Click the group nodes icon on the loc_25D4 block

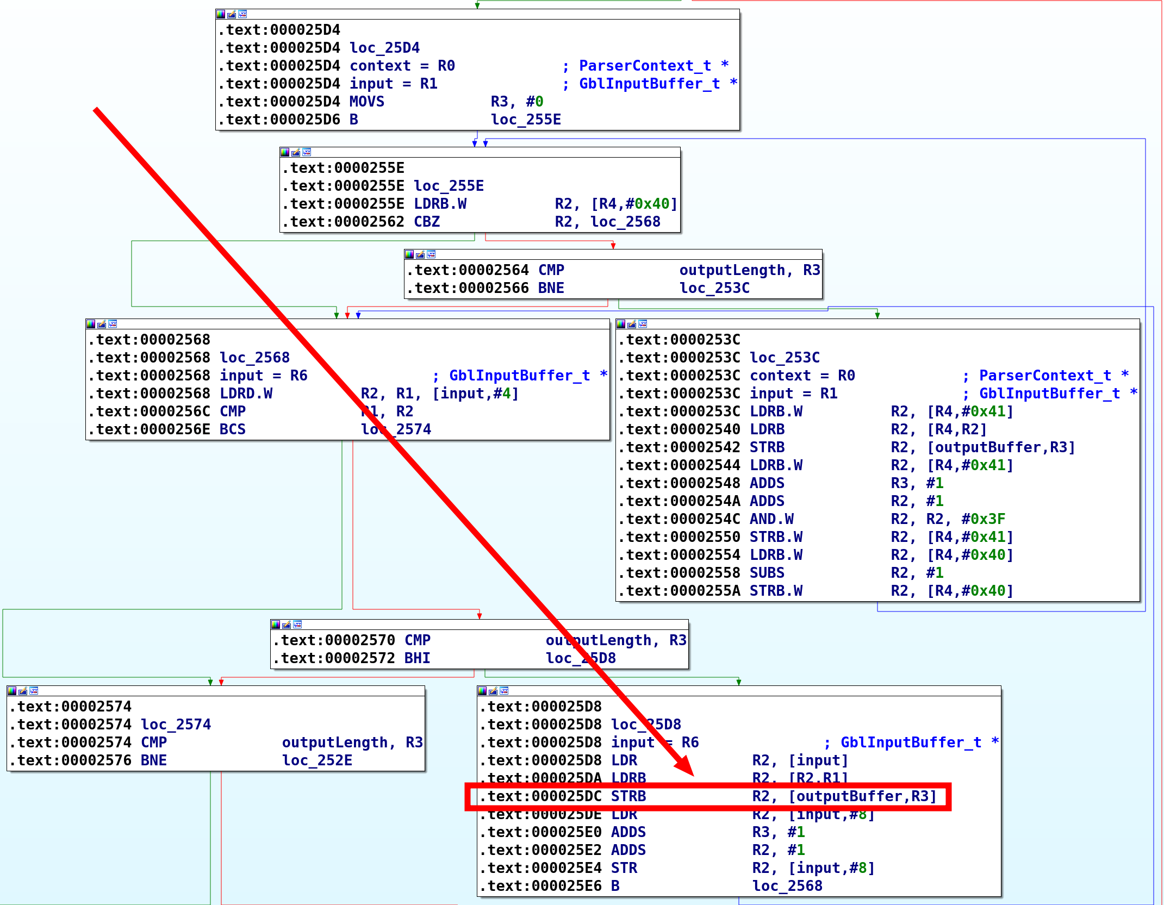point(242,14)
